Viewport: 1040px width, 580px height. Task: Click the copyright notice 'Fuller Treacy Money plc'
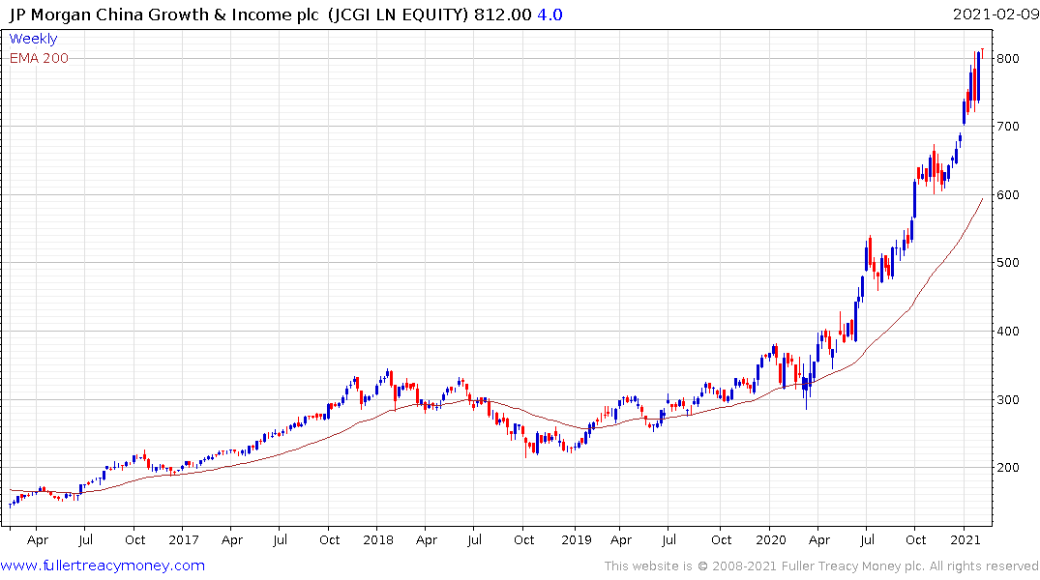[x=852, y=566]
